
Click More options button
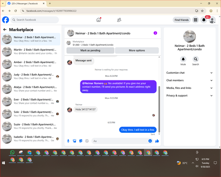(137, 50)
